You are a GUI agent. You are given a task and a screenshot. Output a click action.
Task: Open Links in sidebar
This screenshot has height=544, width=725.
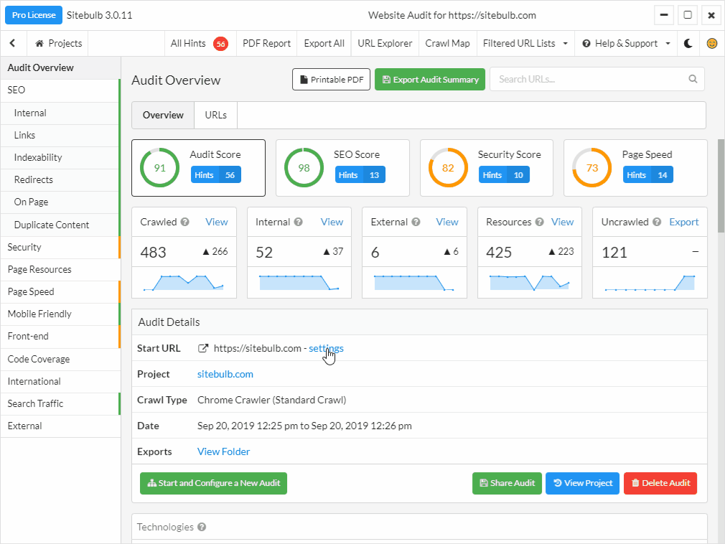(60, 136)
